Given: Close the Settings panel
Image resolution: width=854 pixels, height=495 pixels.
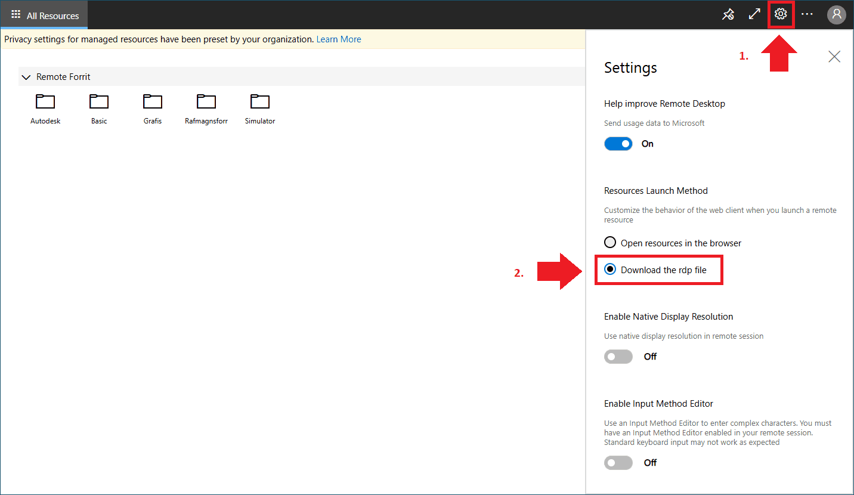Looking at the screenshot, I should [834, 57].
